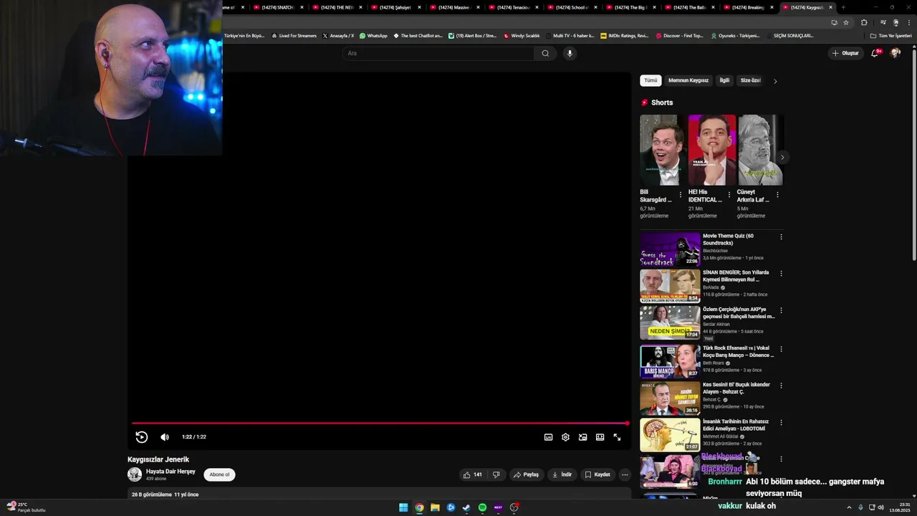Switch to miniplayer mode

pos(582,437)
